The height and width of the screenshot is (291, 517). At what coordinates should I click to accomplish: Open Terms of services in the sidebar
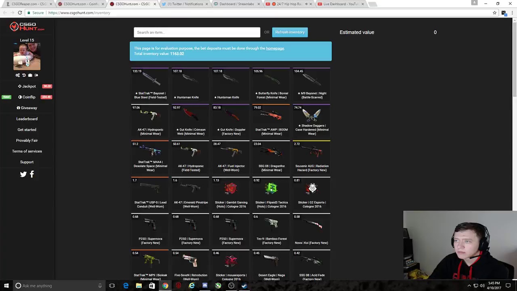click(x=27, y=151)
